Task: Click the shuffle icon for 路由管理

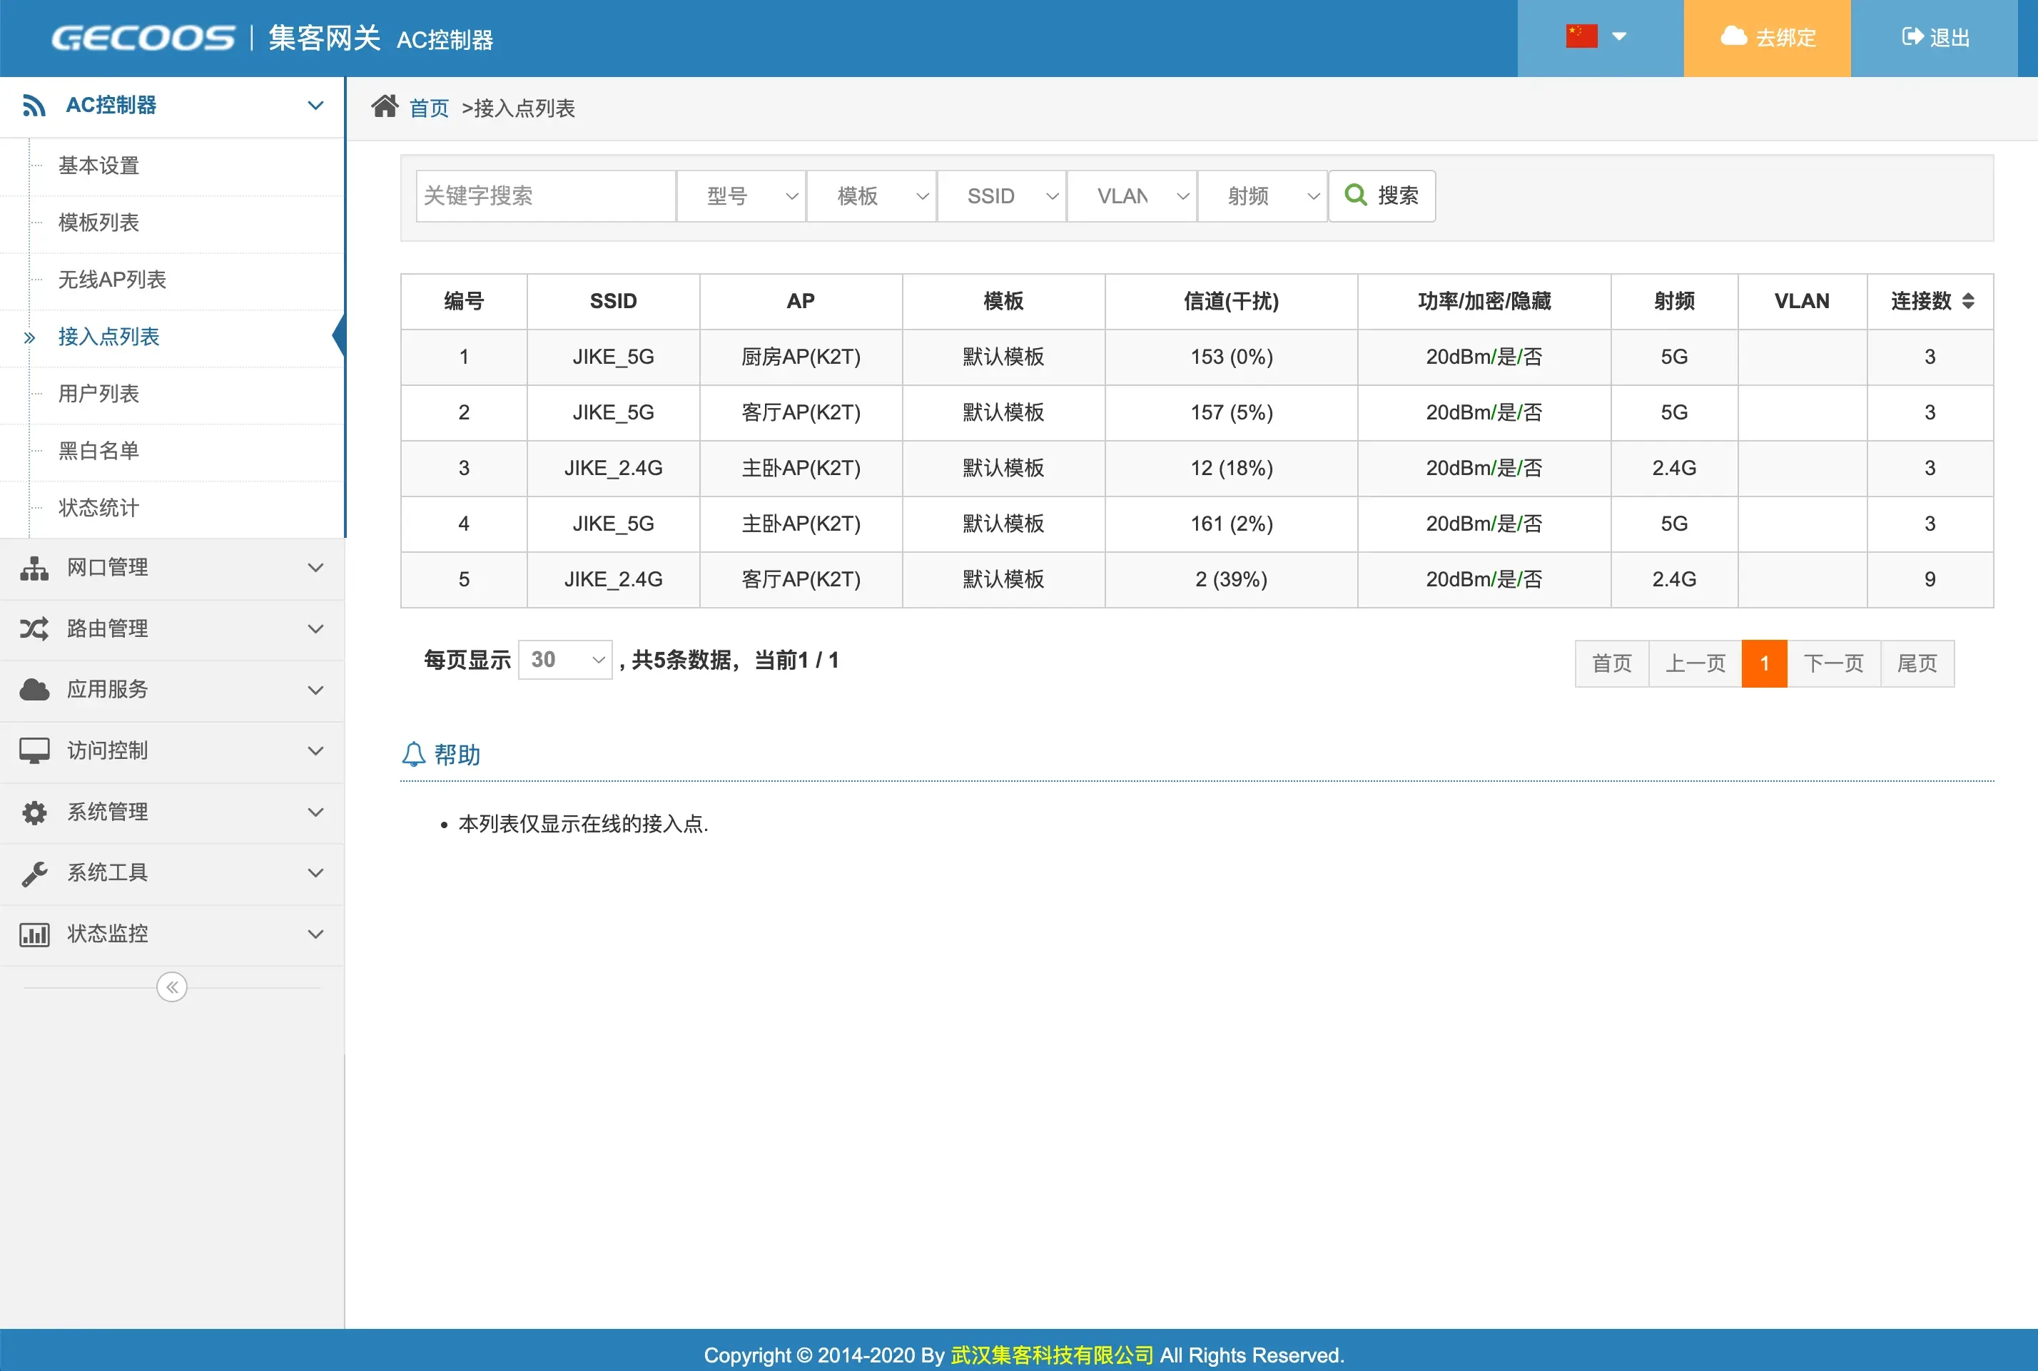Action: (x=34, y=628)
